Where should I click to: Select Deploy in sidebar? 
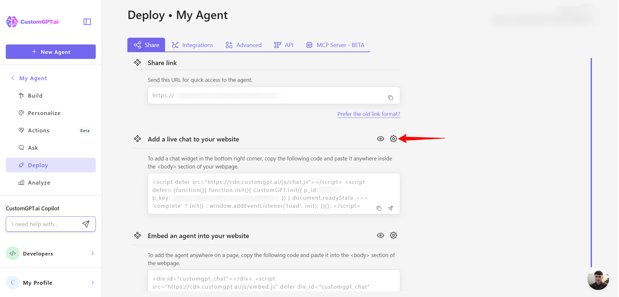coord(51,165)
